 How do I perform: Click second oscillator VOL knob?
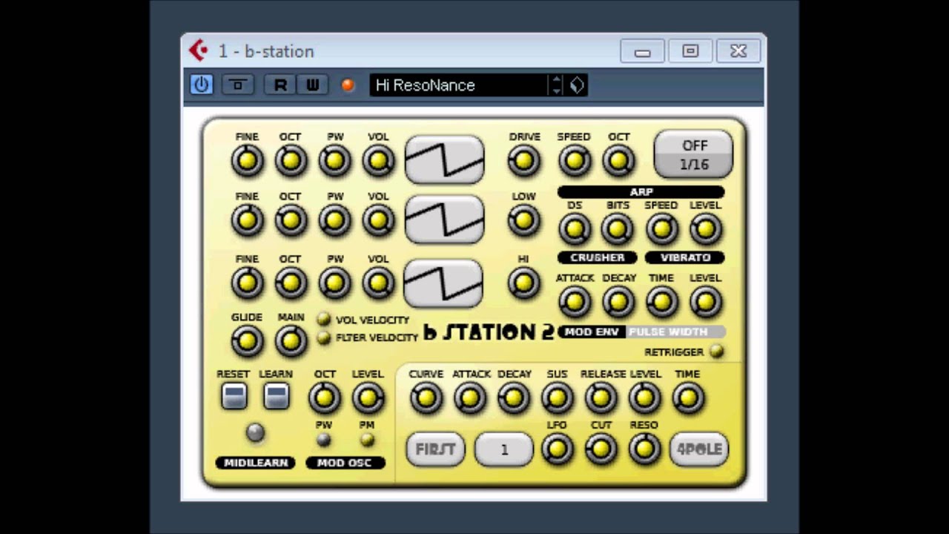click(378, 220)
